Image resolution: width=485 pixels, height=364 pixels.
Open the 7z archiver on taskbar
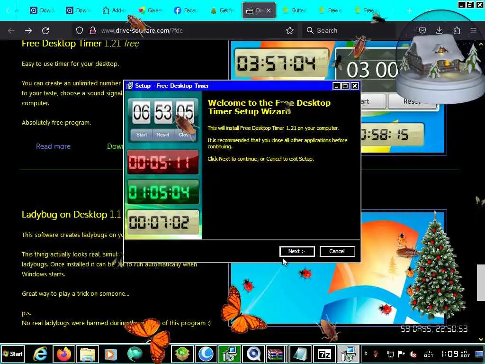[324, 354]
